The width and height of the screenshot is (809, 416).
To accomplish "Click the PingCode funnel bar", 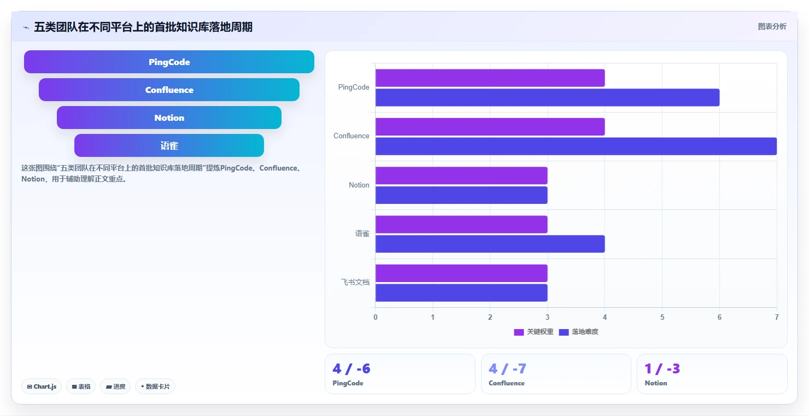I will (x=169, y=62).
